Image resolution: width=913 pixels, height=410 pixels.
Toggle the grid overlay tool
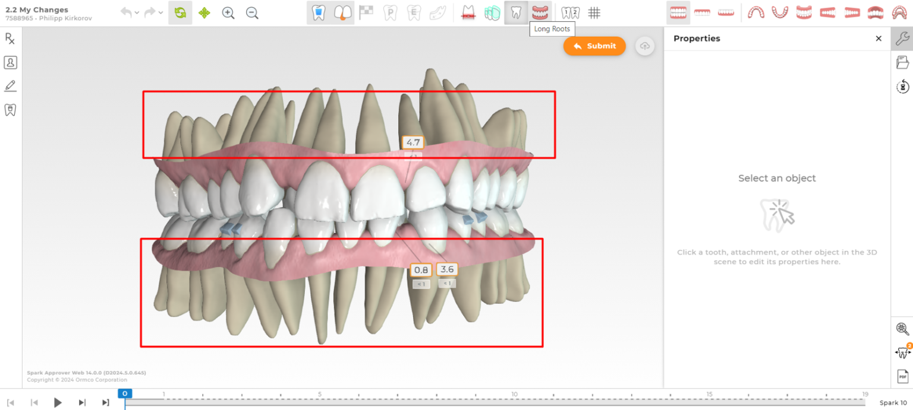click(x=594, y=12)
